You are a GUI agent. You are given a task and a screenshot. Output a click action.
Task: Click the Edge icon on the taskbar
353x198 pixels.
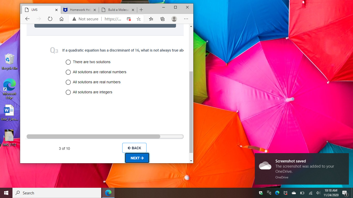(x=108, y=193)
